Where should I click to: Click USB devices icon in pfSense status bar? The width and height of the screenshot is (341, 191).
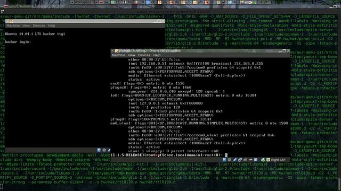[x=234, y=160]
